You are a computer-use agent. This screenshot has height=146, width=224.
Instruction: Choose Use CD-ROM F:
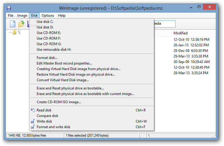pos(92,38)
